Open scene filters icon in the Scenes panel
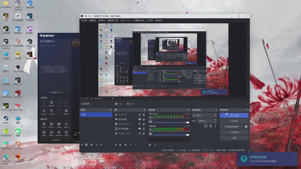Screen dimensions: 301x169 tap(92, 145)
